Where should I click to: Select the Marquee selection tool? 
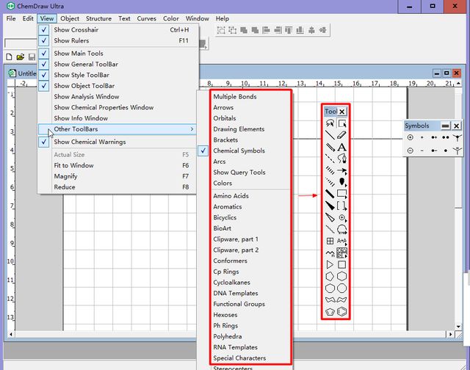[x=342, y=124]
